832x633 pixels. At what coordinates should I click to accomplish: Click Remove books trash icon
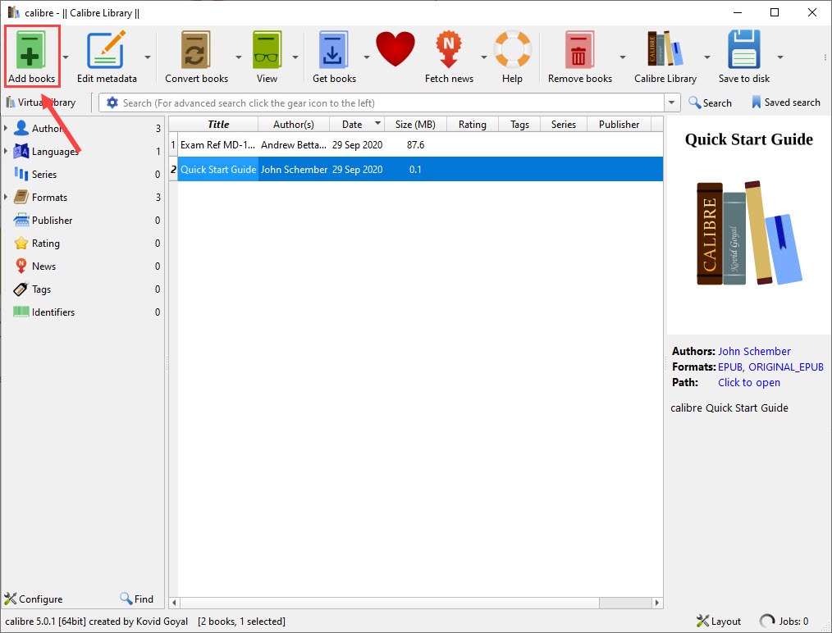tap(579, 50)
